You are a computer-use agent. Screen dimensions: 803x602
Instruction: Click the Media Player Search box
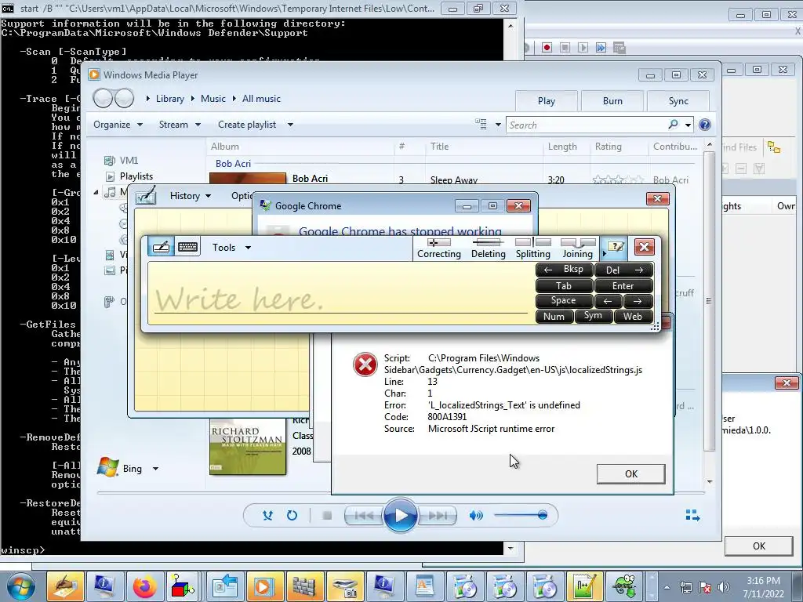pos(587,125)
